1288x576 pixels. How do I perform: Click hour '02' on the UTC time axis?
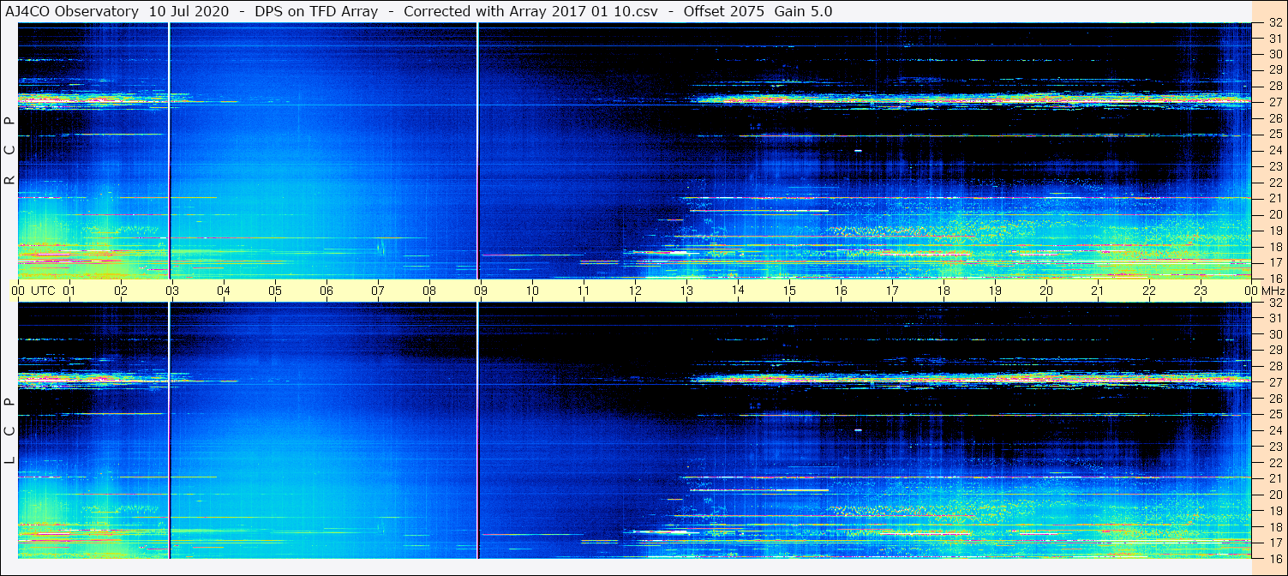click(x=121, y=291)
